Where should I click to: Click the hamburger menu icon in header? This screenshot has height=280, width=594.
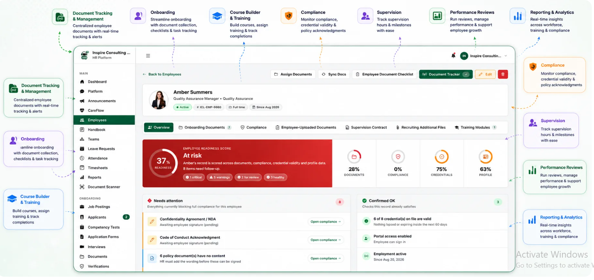[x=148, y=56]
